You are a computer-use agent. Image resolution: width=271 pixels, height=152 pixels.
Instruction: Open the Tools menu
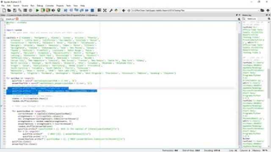[69, 5]
